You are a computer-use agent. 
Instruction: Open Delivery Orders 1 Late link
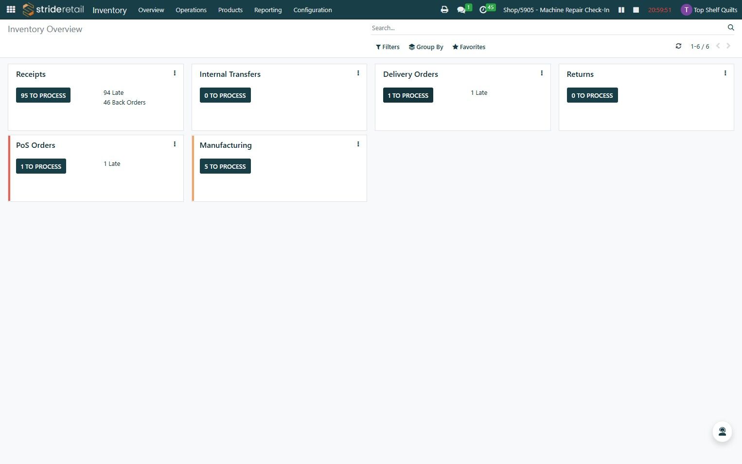[479, 93]
